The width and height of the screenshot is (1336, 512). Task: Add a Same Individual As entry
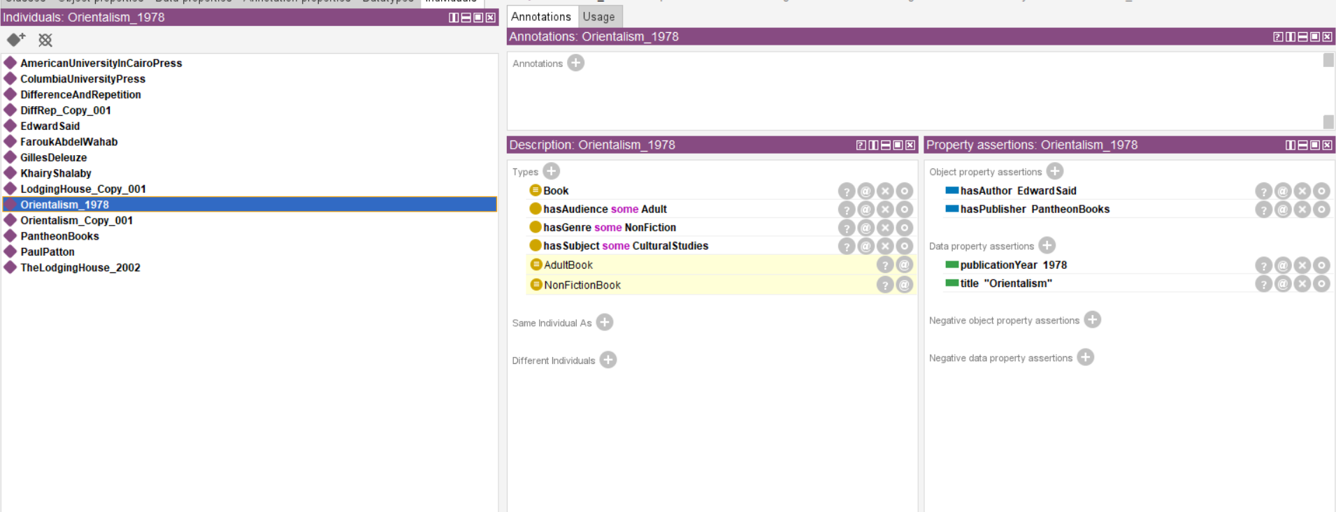point(605,322)
